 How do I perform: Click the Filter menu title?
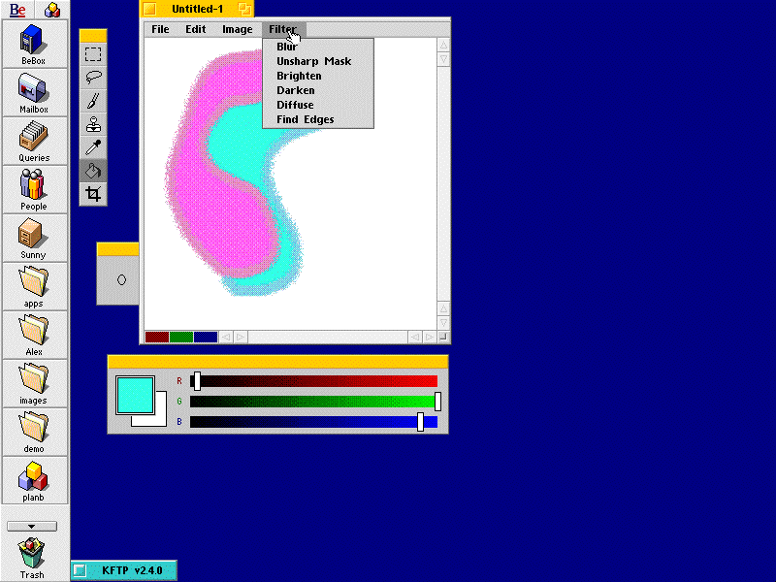coord(282,29)
